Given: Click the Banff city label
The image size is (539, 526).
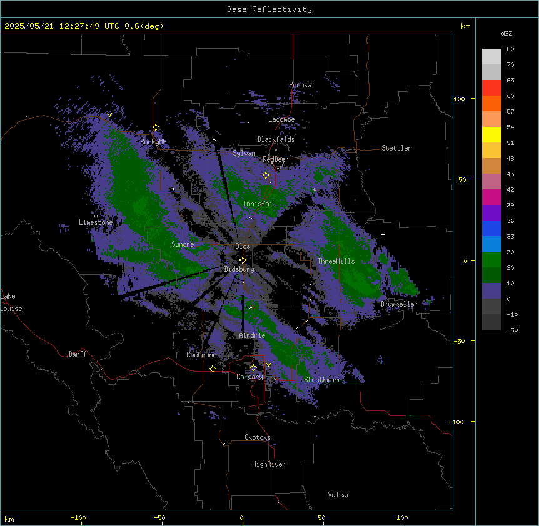Looking at the screenshot, I should pos(78,354).
